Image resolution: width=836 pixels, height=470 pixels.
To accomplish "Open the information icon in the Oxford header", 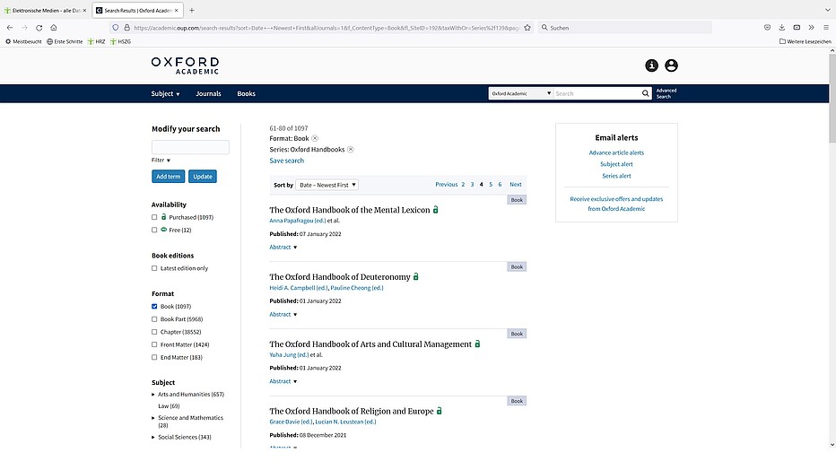I will [x=651, y=65].
